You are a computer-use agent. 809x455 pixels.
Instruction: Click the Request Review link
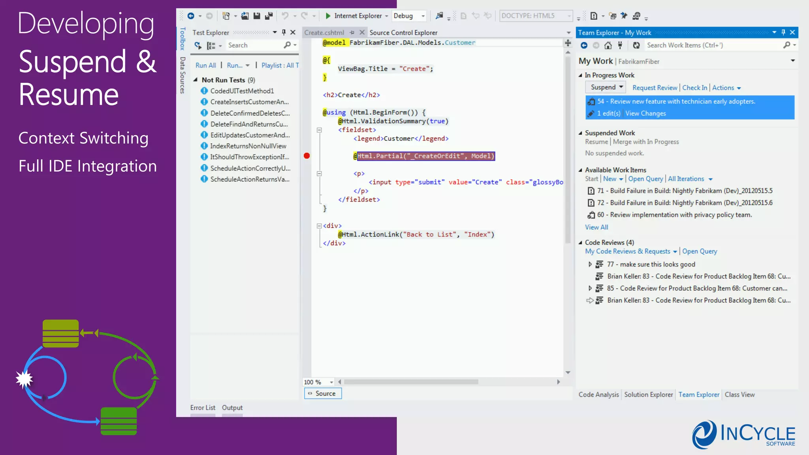655,88
